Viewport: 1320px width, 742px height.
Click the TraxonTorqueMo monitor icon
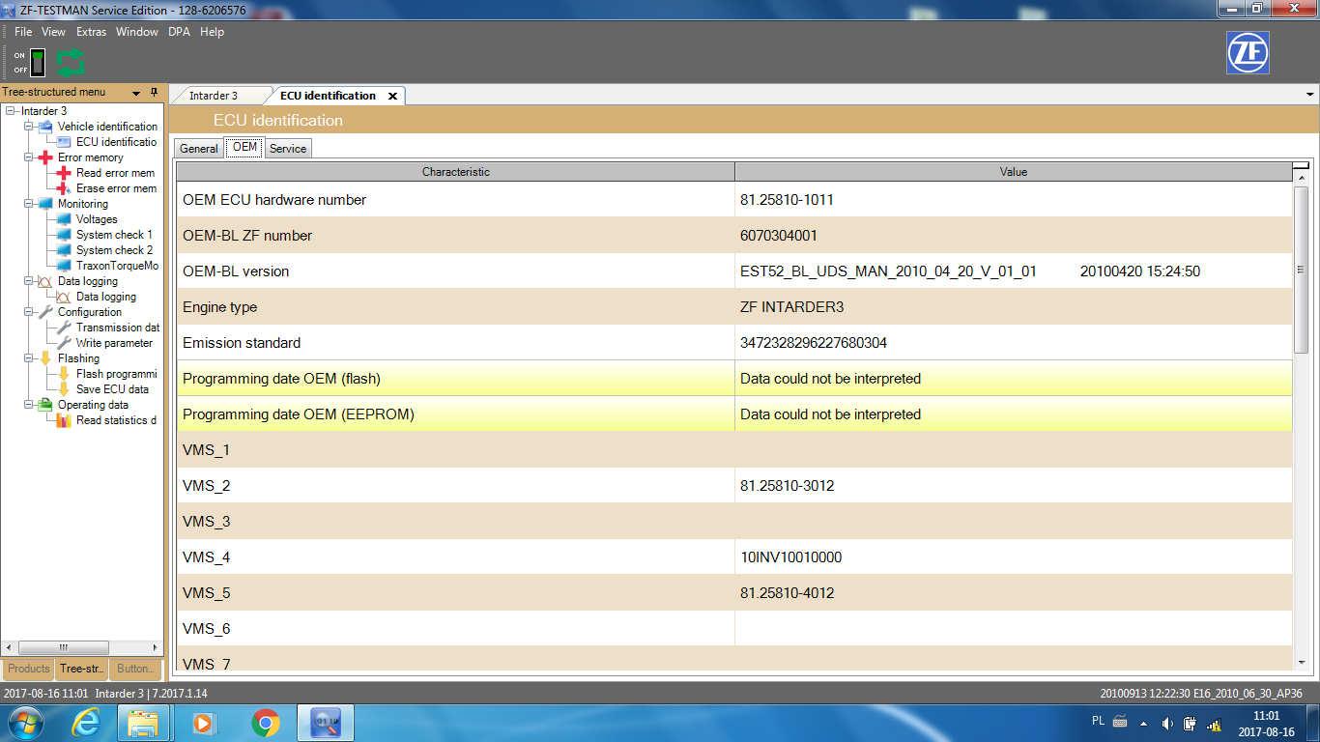[x=64, y=266]
